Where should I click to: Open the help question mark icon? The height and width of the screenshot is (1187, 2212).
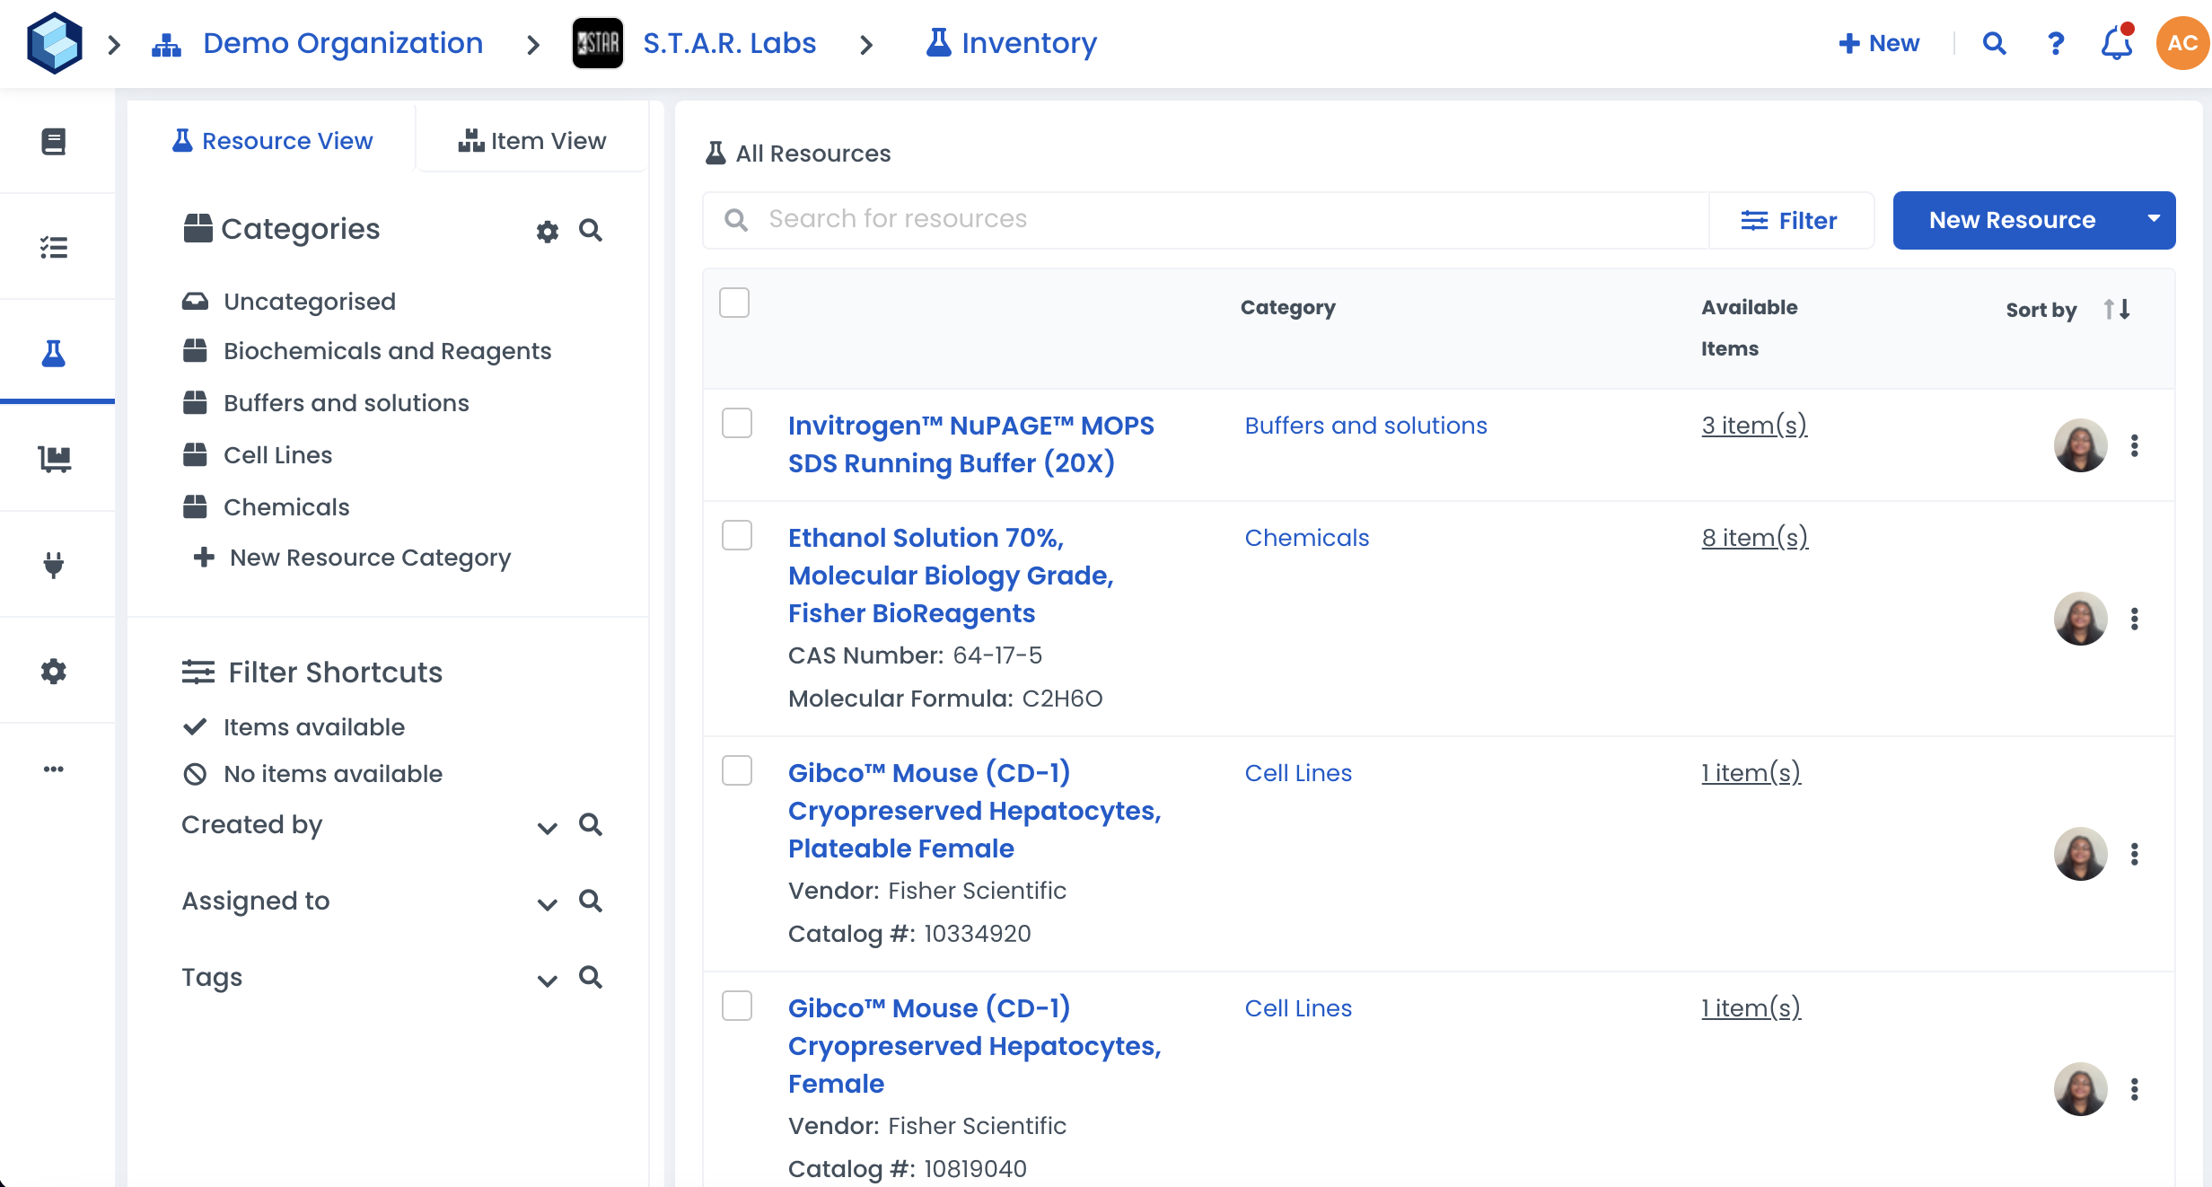point(2055,43)
